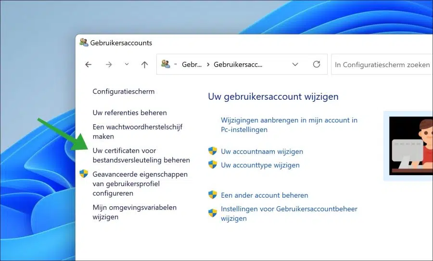433x261 pixels.
Task: Click the shield icon beside 'Geavanceerde eigenschappen'
Action: click(84, 174)
